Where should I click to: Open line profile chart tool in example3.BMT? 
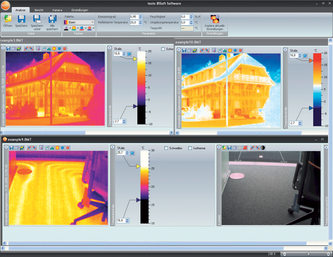coord(43,49)
